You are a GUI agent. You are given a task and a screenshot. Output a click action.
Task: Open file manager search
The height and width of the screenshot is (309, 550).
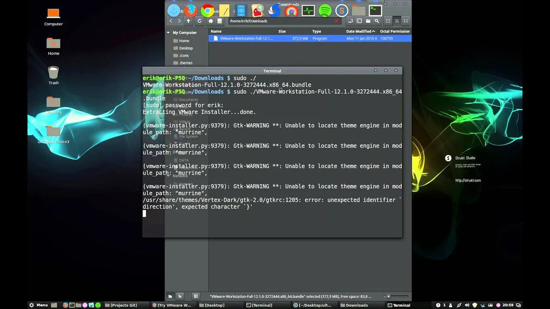click(x=377, y=21)
